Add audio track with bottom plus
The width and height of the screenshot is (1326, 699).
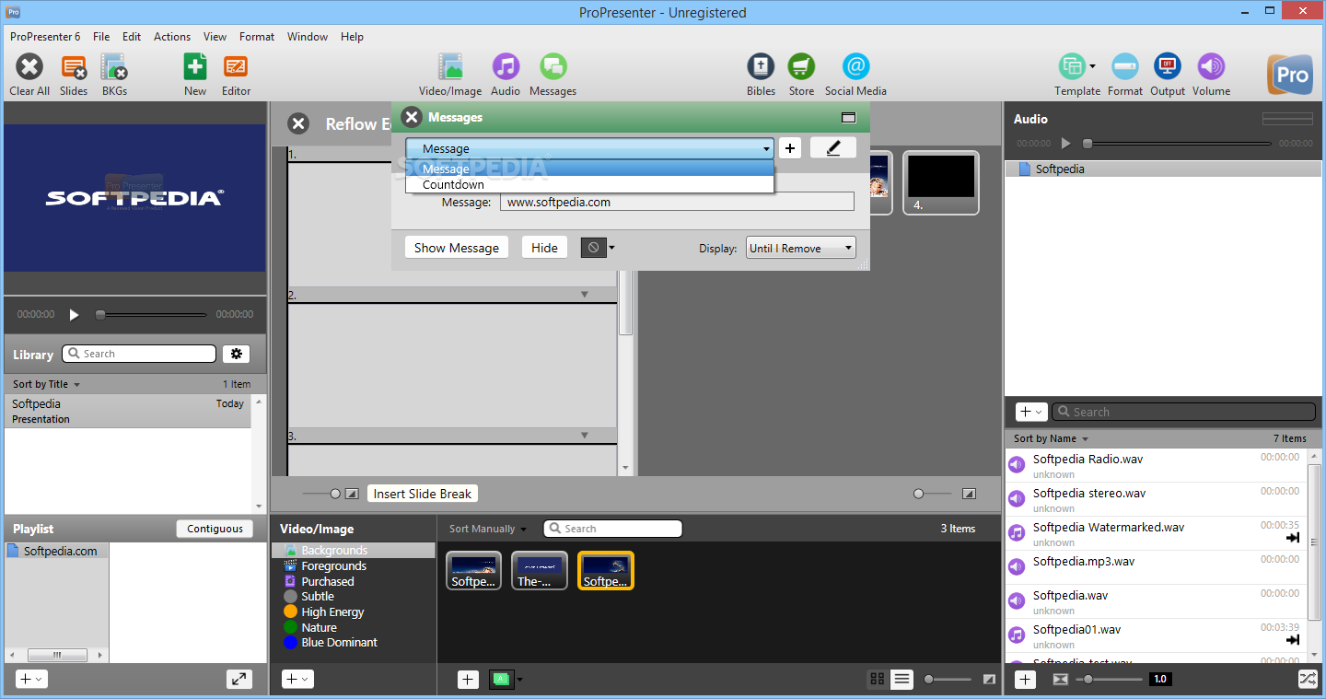[1025, 679]
